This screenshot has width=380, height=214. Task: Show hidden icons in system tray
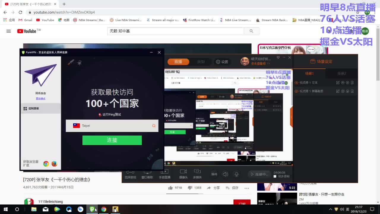(x=330, y=209)
